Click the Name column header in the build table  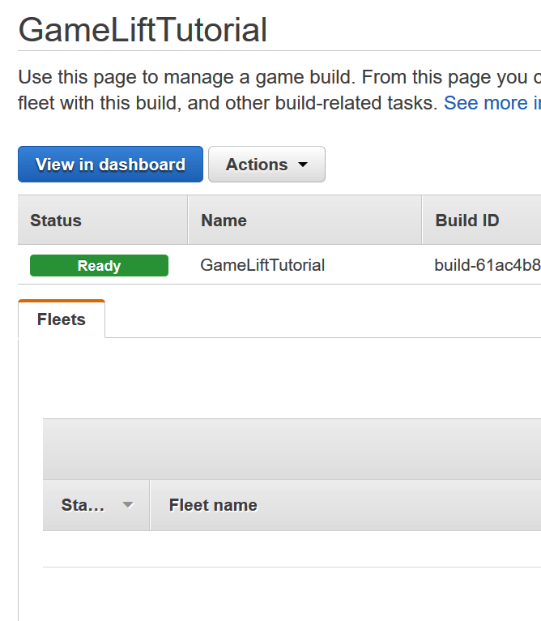pyautogui.click(x=224, y=221)
